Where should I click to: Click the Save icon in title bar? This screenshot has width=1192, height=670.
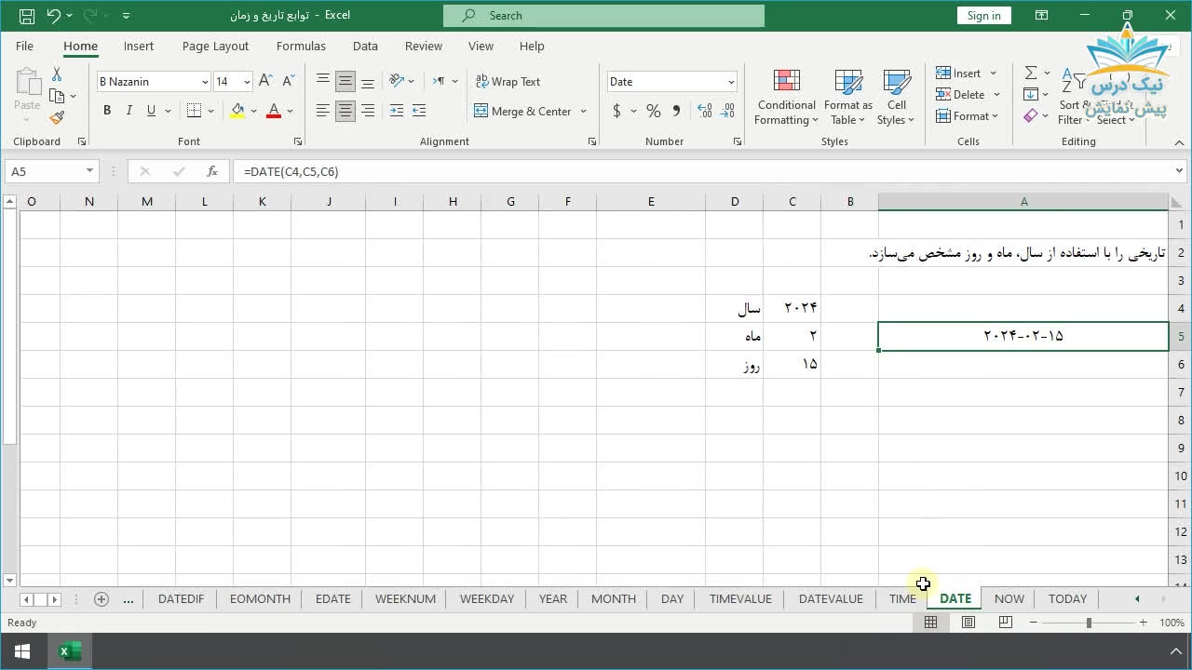(26, 16)
